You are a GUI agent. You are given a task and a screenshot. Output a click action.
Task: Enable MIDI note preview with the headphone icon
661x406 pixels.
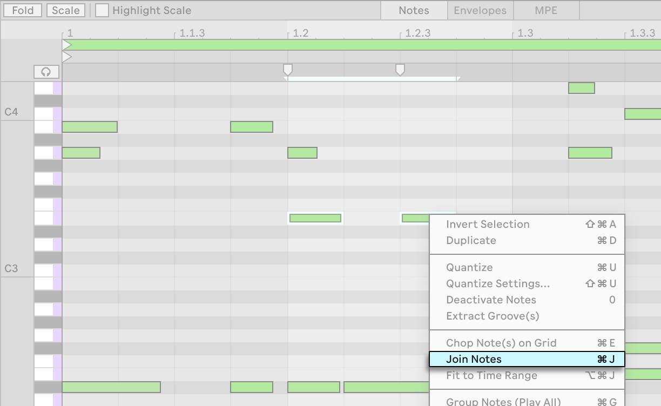(46, 71)
